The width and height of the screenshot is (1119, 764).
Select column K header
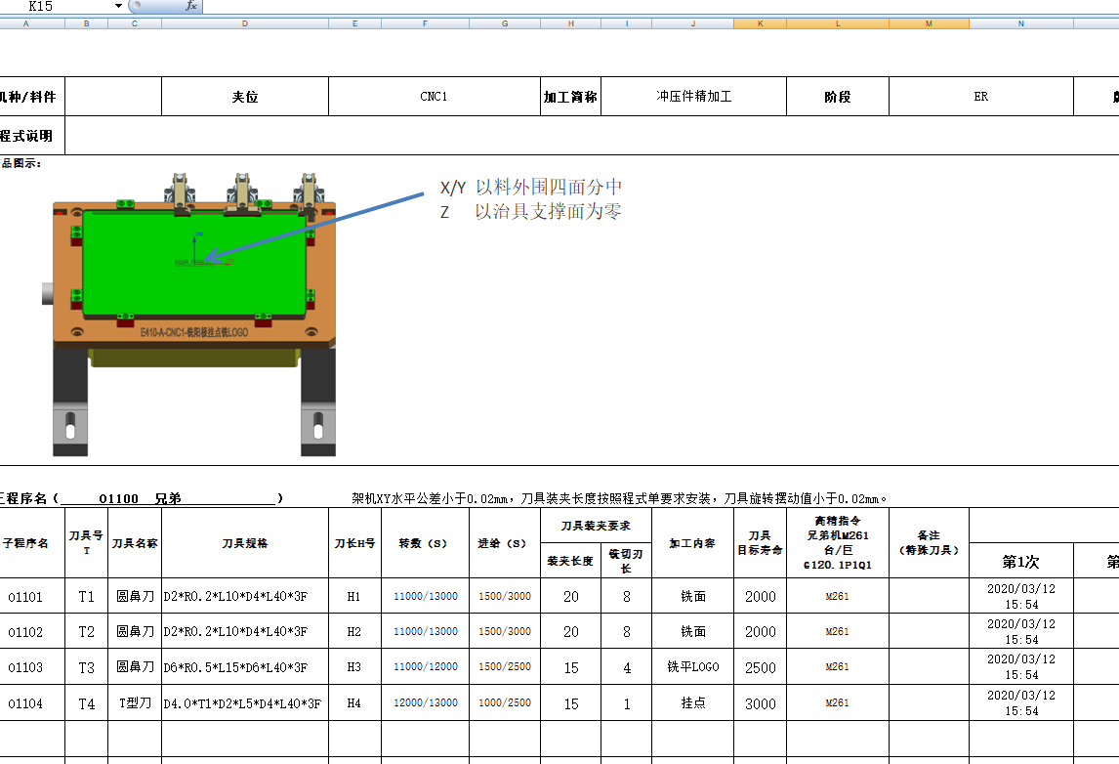[758, 21]
